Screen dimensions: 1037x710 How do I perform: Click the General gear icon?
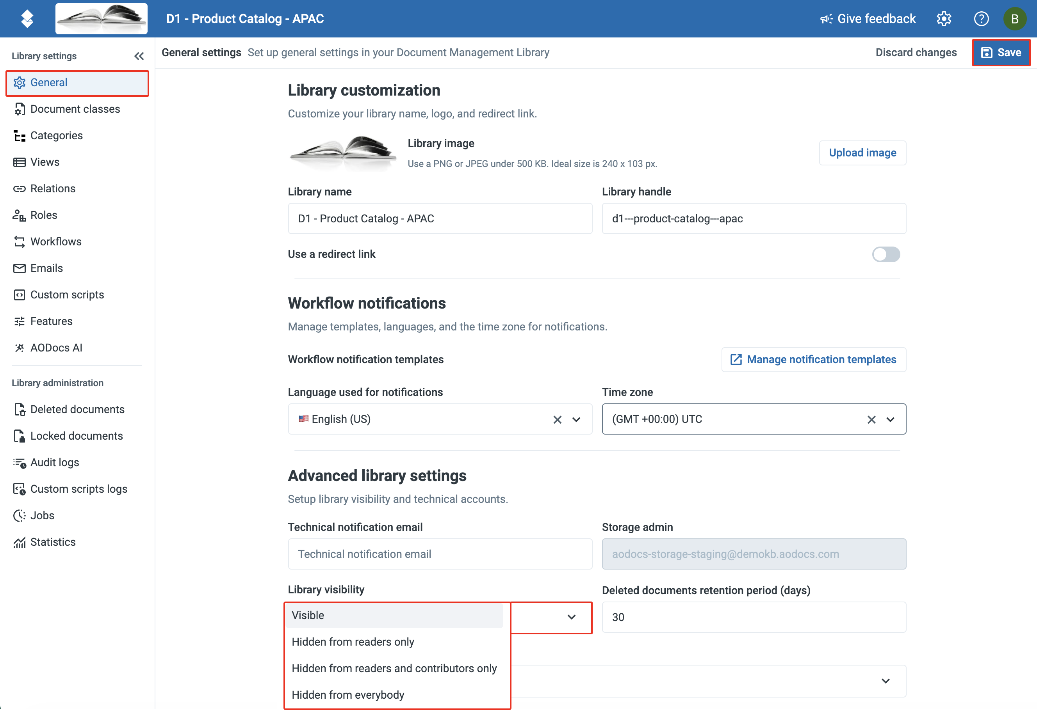[20, 83]
